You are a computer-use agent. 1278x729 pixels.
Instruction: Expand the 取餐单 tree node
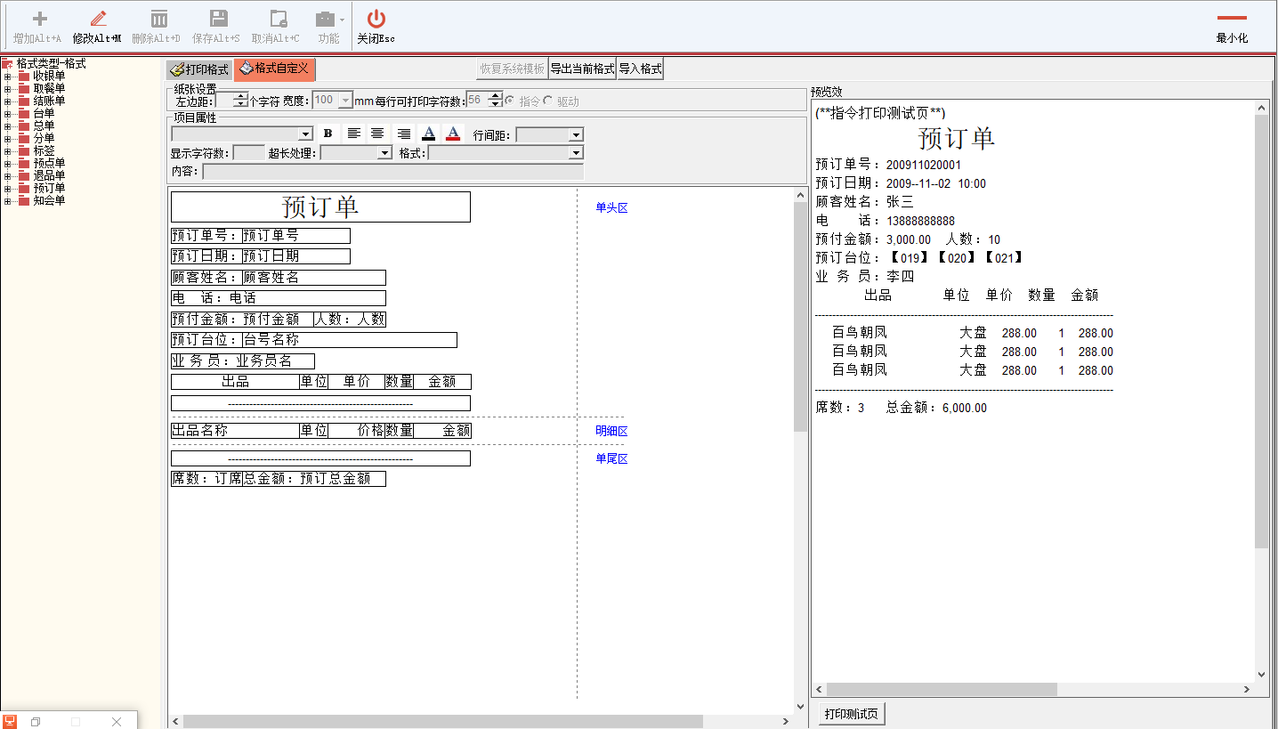(7, 88)
